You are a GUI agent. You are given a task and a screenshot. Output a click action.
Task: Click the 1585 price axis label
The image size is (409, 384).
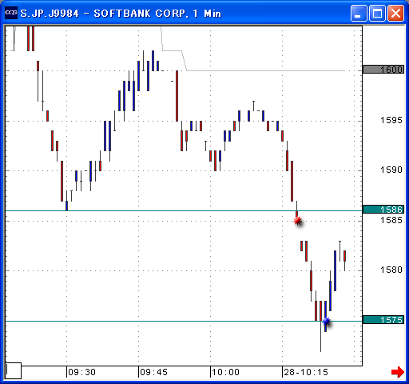[x=391, y=220]
